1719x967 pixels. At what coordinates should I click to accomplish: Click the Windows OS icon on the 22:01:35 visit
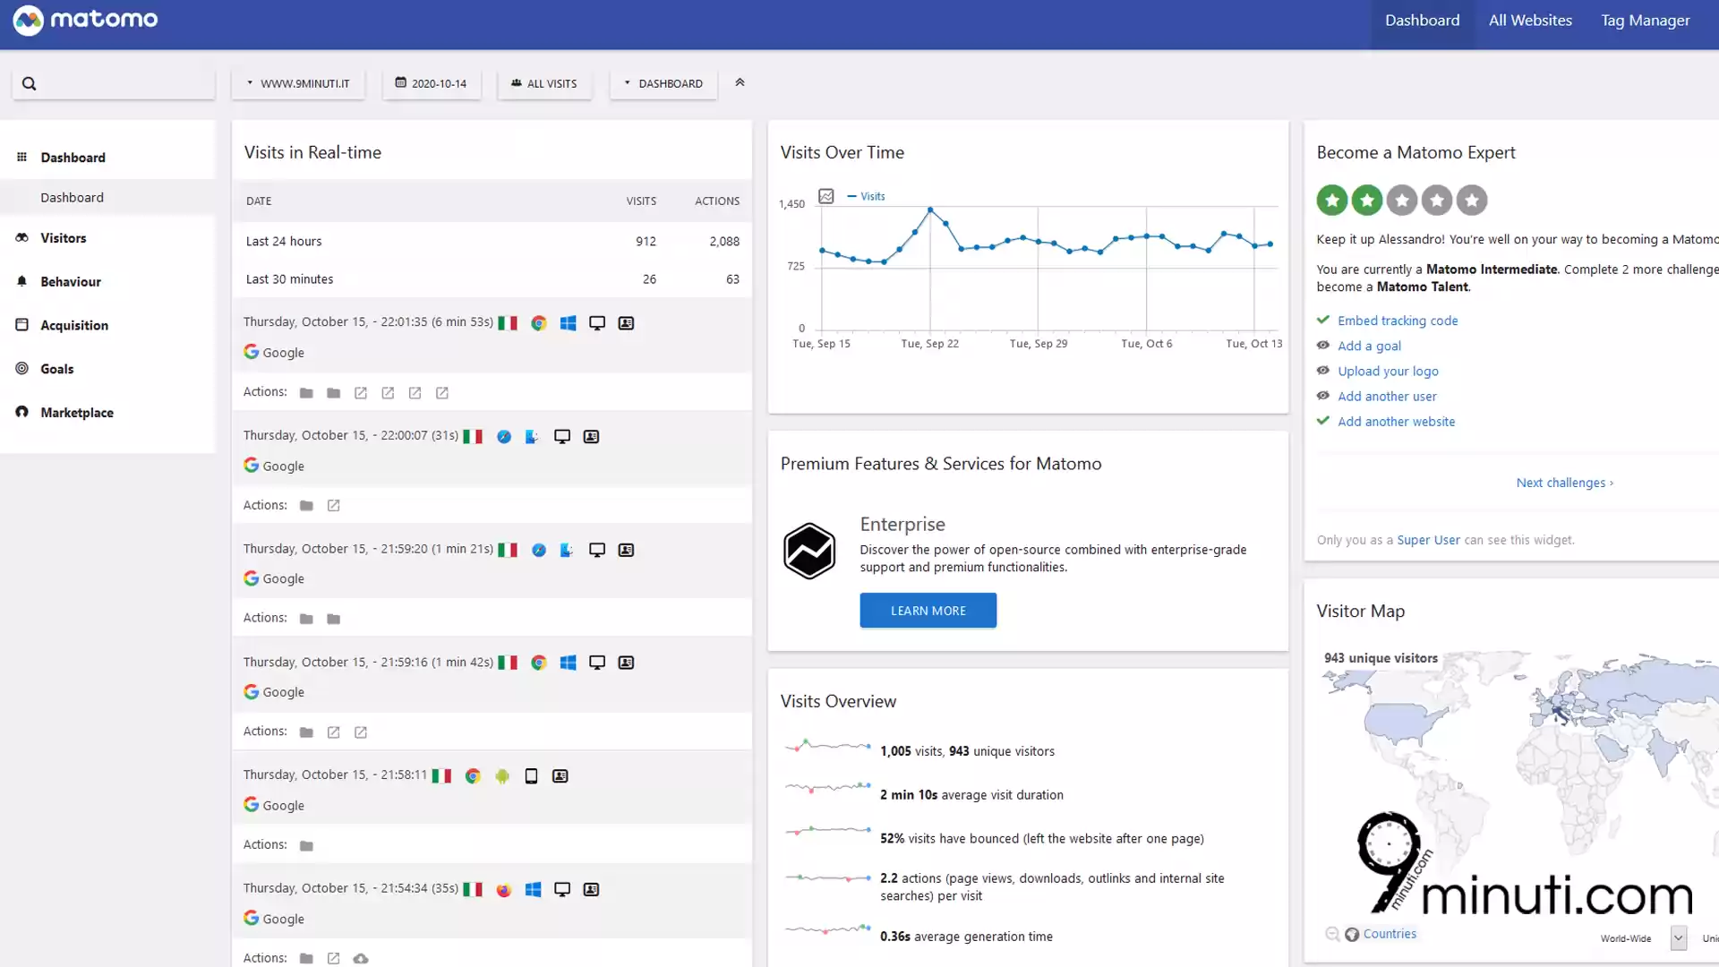click(568, 323)
